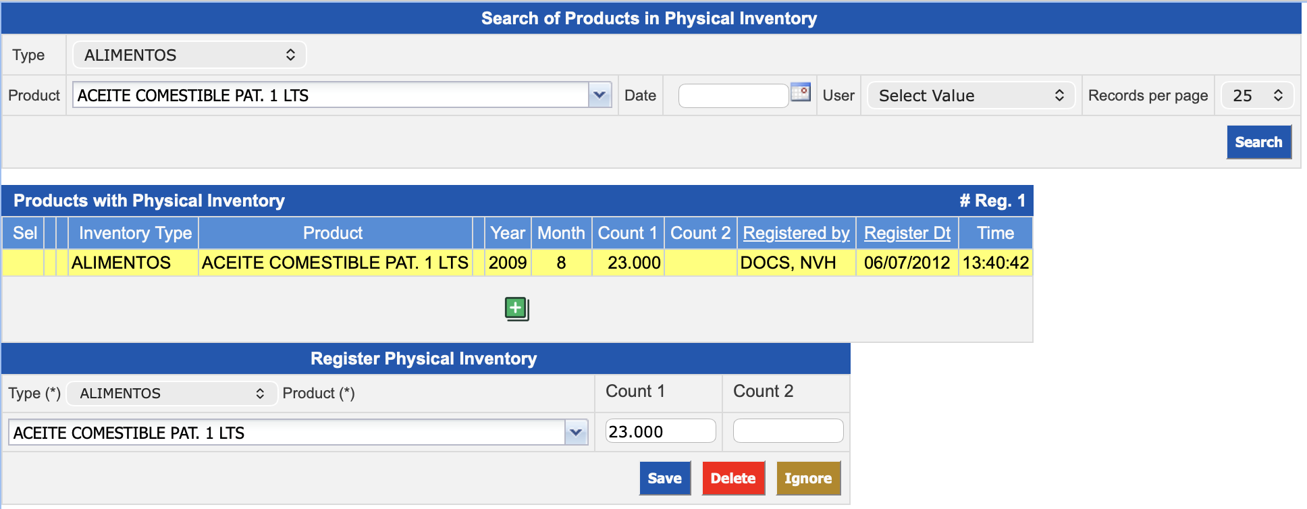Open the User Select Value dropdown
The width and height of the screenshot is (1307, 509).
(x=970, y=96)
